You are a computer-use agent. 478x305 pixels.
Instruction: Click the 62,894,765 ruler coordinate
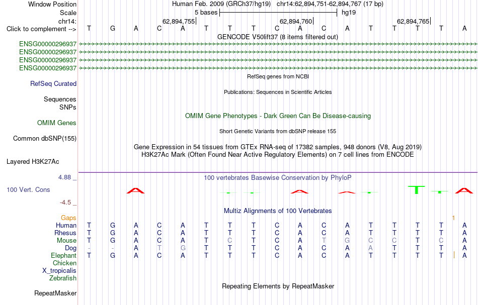[413, 21]
